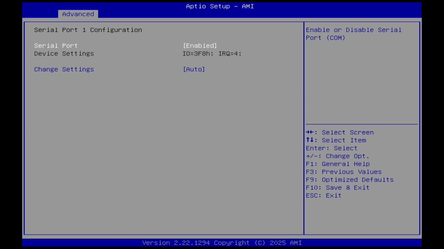Select the Advanced tab
Viewport: 444px width, 249px height.
pyautogui.click(x=78, y=14)
